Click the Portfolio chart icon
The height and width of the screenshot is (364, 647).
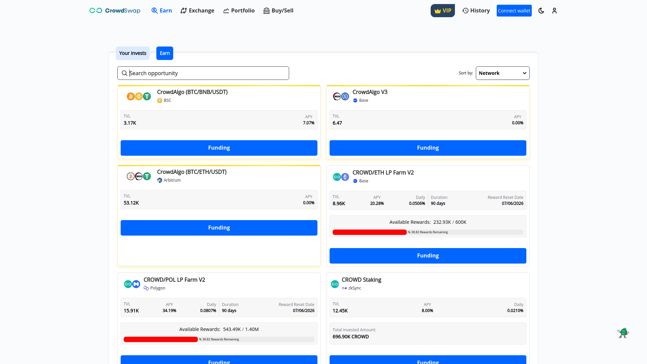(x=226, y=10)
